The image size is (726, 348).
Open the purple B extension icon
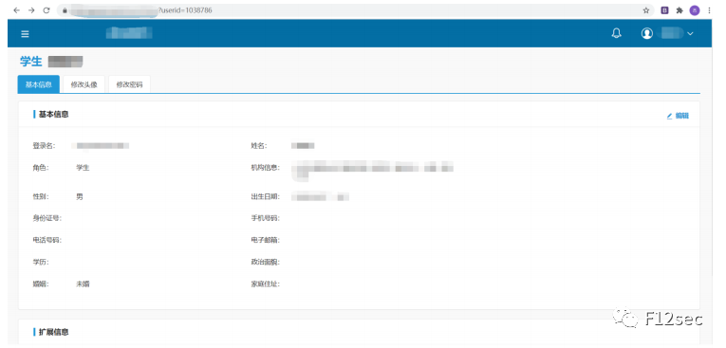pos(664,10)
